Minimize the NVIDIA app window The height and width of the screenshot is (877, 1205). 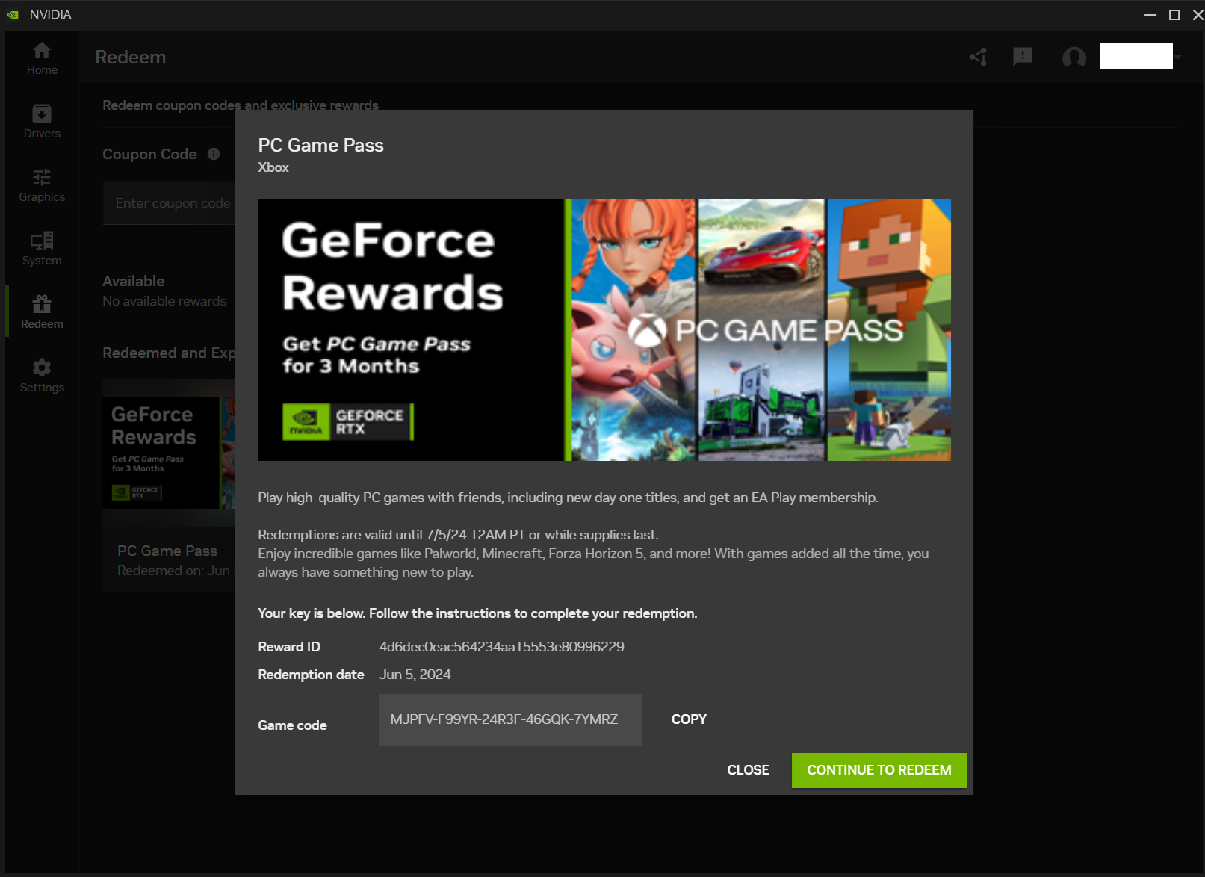click(1150, 15)
